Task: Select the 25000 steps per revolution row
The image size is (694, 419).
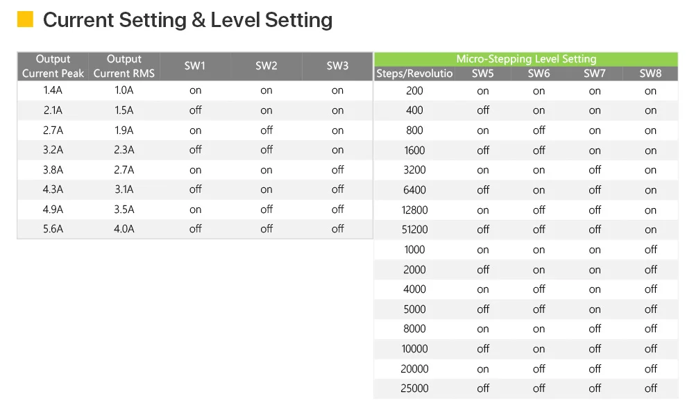Action: [526, 388]
